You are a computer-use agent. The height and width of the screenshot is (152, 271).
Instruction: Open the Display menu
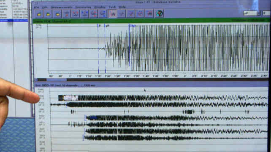(x=100, y=7)
